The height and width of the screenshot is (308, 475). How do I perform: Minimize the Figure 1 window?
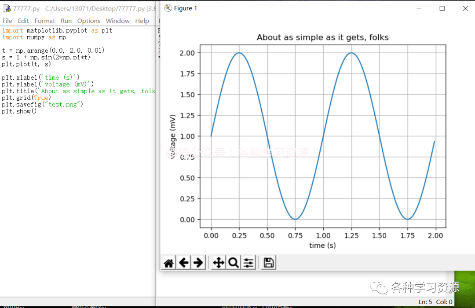point(419,8)
